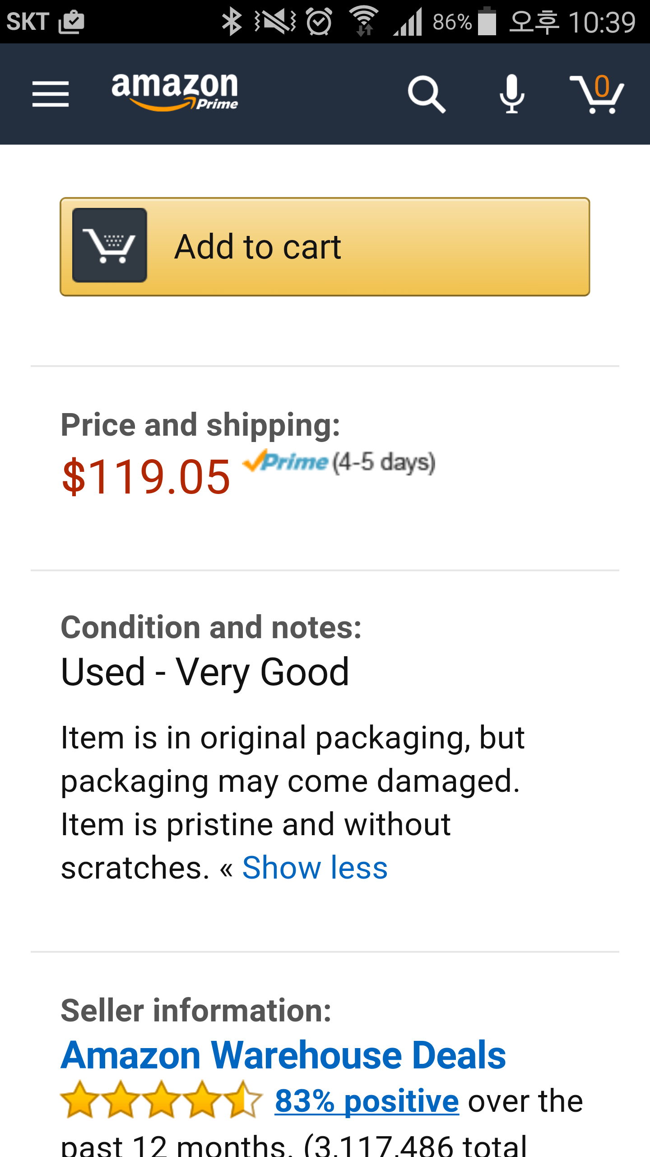The image size is (650, 1157).
Task: Tap the Wi-Fi status bar icon
Action: (x=364, y=21)
